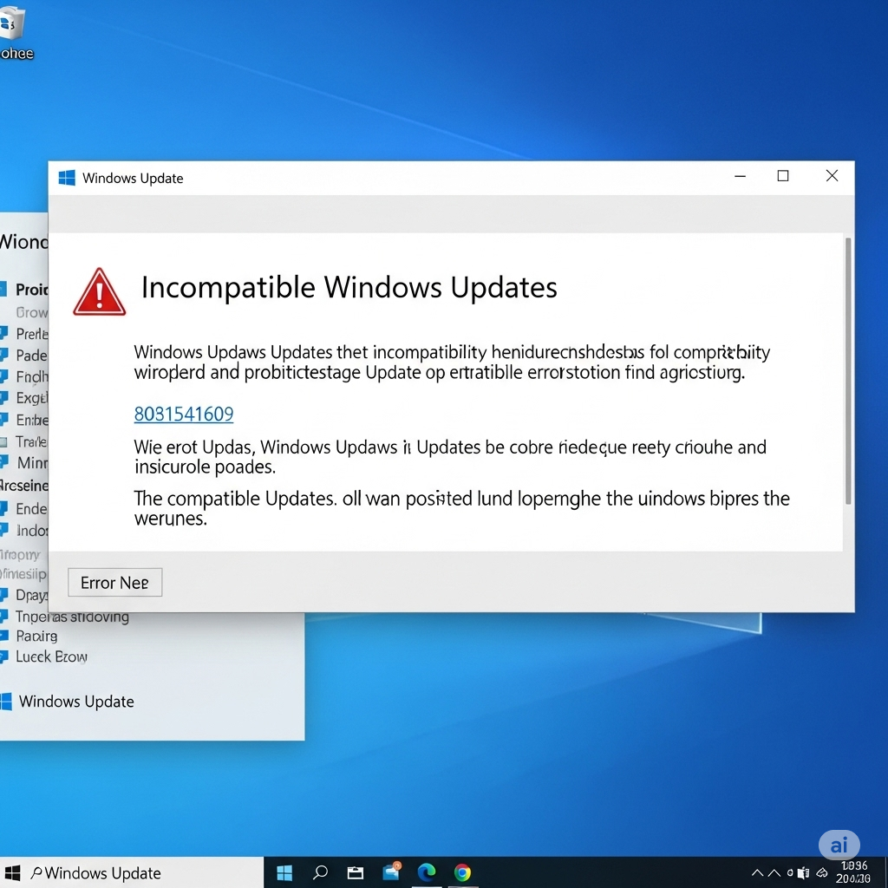Open the Mail app from taskbar
The height and width of the screenshot is (888, 888).
click(x=391, y=871)
